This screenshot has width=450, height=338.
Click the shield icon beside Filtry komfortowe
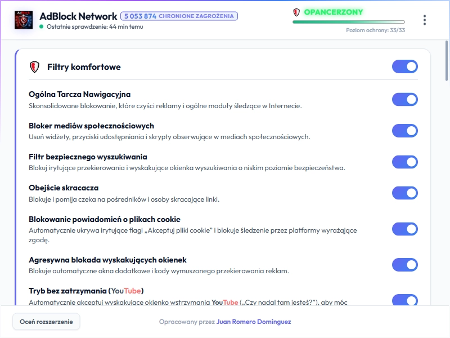[34, 67]
